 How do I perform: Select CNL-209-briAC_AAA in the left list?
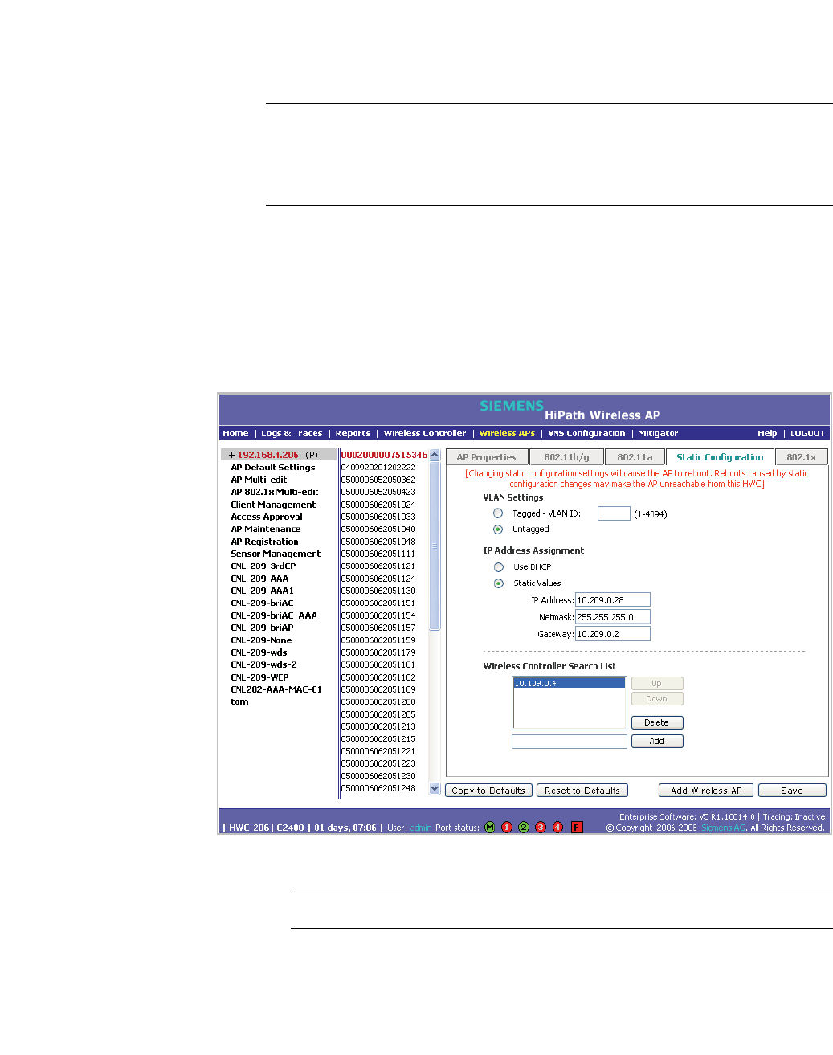click(x=274, y=615)
